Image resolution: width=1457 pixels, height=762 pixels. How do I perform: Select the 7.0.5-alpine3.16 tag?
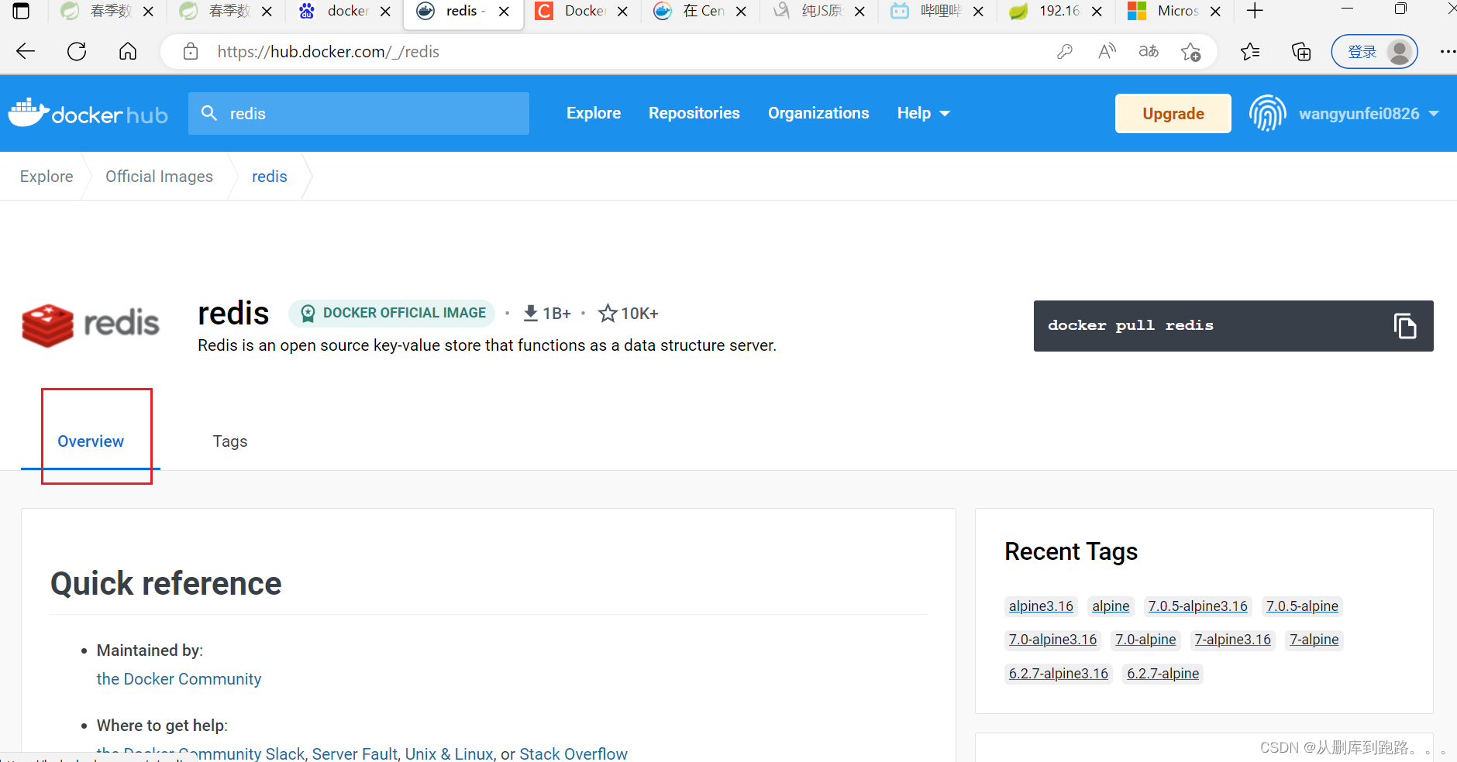click(x=1197, y=606)
